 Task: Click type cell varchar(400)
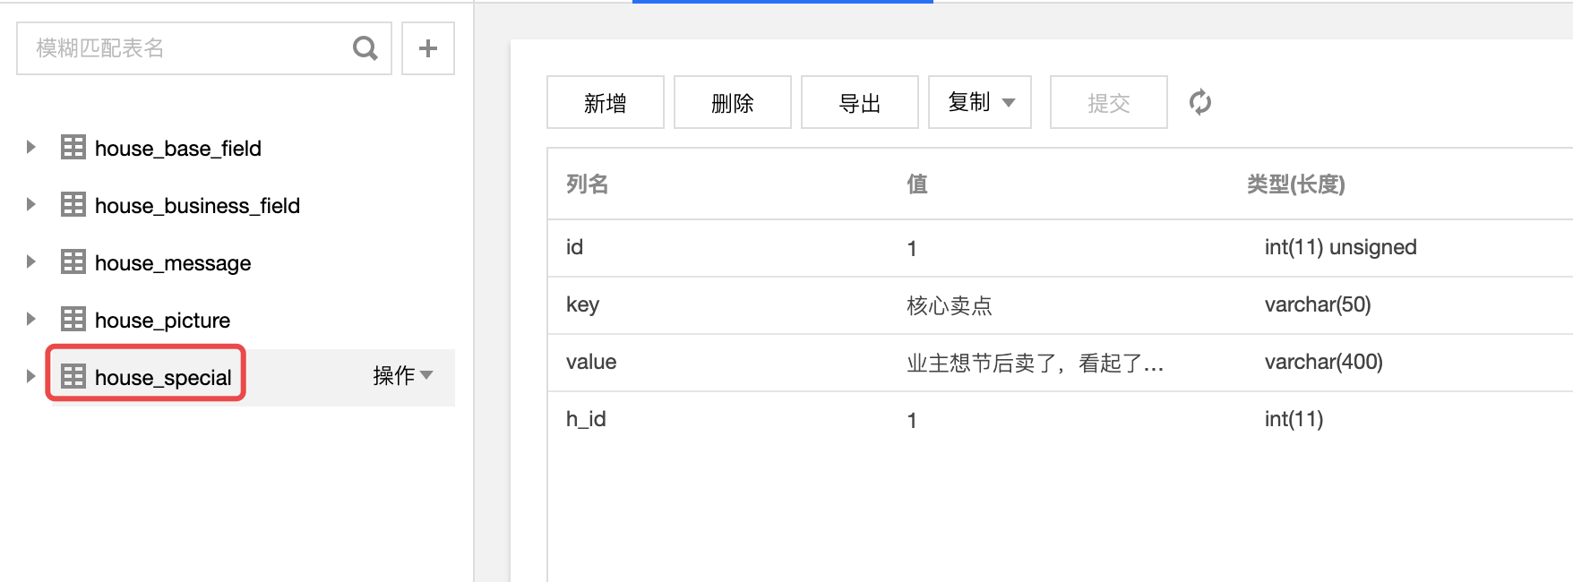1324,362
